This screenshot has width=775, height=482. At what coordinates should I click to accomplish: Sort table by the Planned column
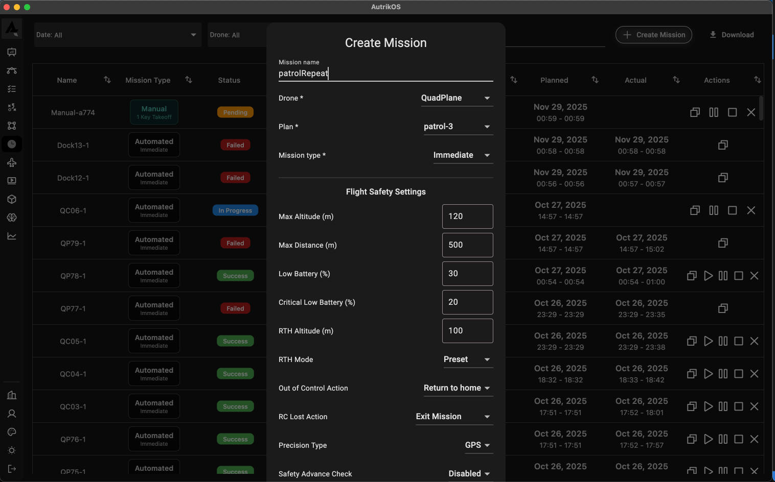click(595, 80)
